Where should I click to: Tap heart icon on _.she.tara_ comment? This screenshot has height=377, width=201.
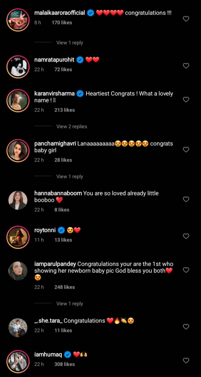pyautogui.click(x=186, y=327)
